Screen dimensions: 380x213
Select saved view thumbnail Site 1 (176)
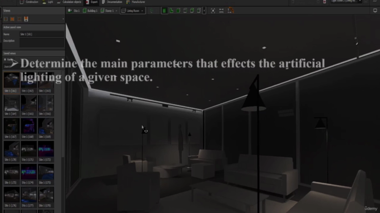[x=11, y=197]
